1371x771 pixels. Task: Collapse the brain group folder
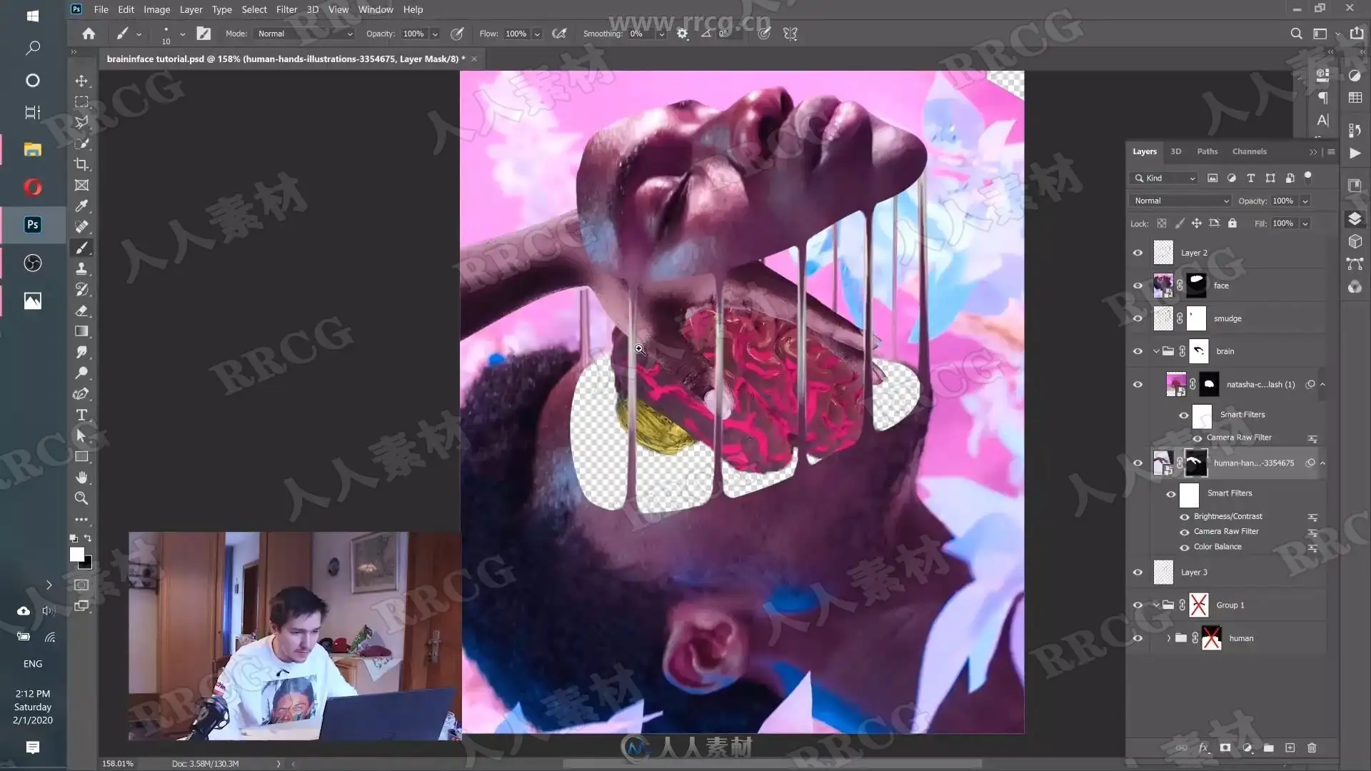1156,351
